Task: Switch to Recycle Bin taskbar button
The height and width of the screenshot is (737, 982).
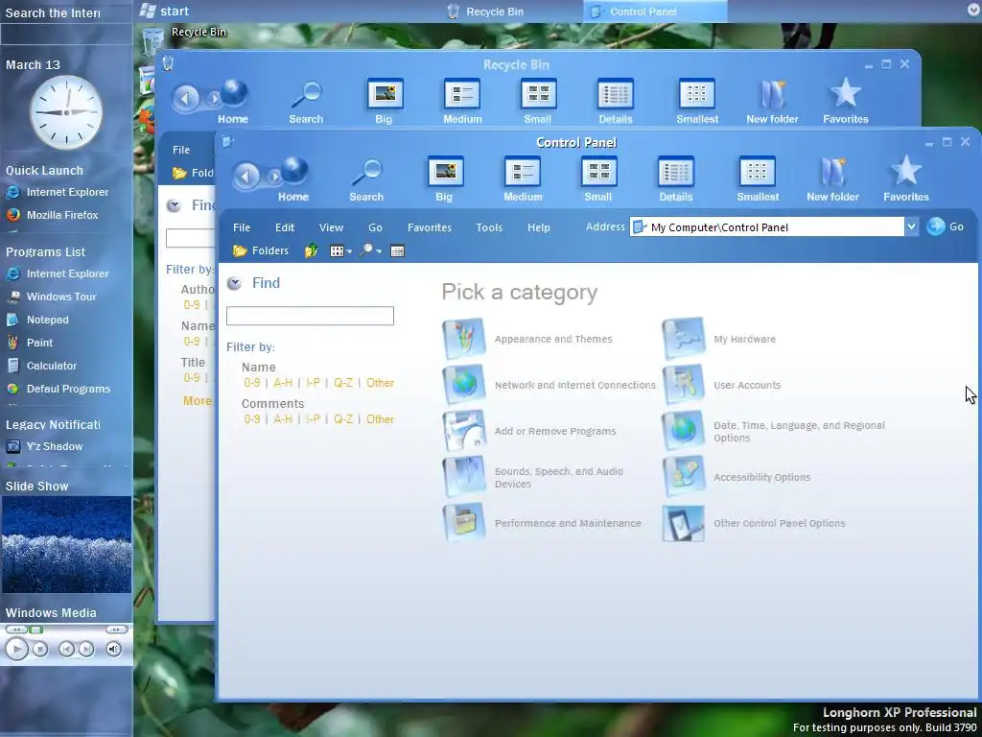Action: point(486,12)
